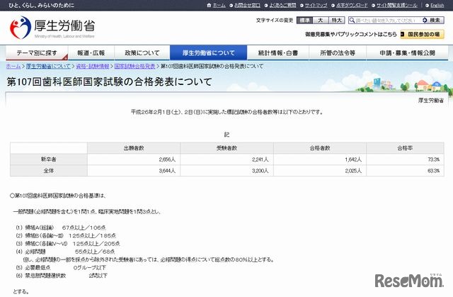
Task: Click 領域A(総論) 67点以上 line
Action: click(61, 228)
